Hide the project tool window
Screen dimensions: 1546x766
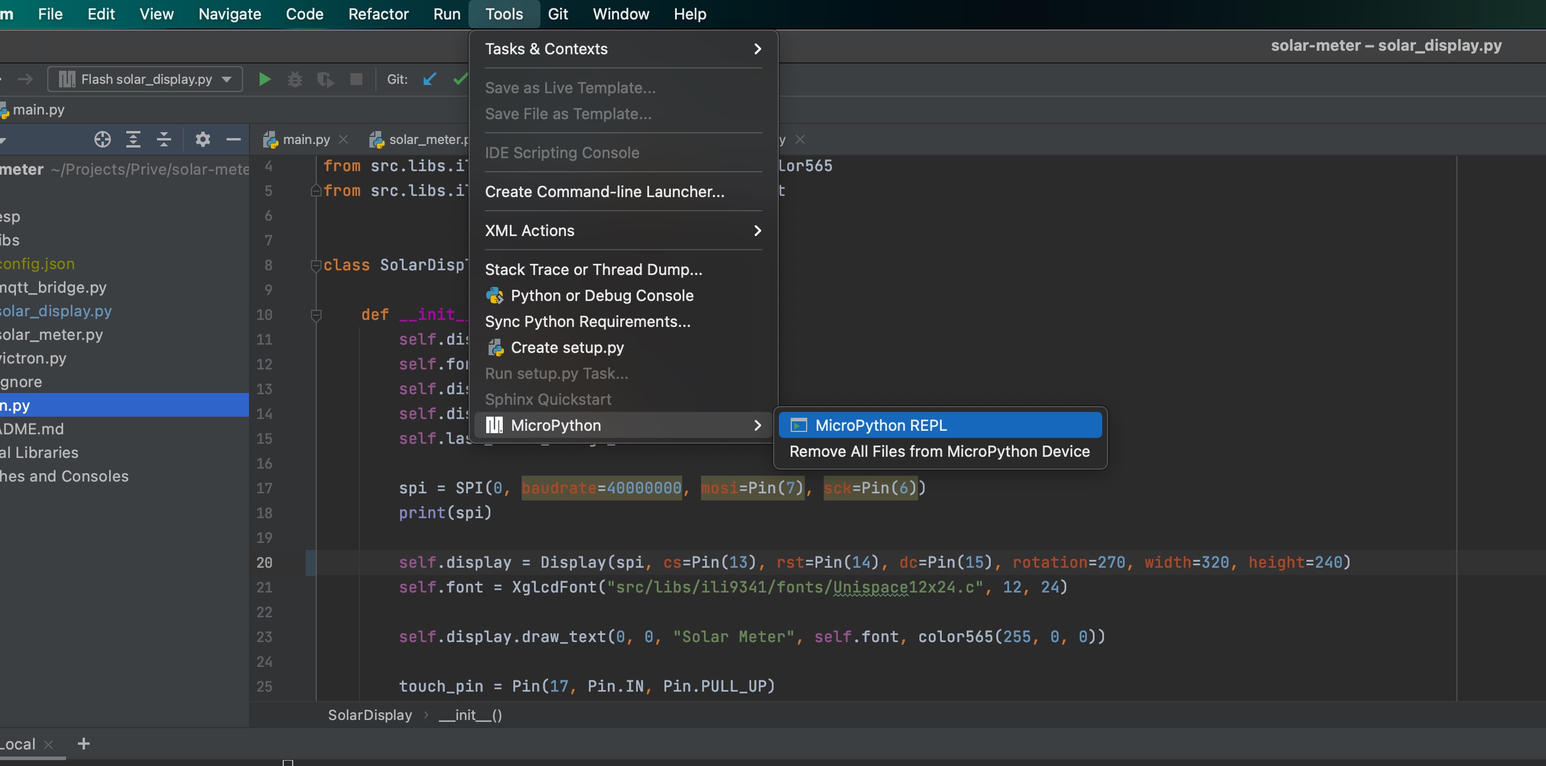234,139
